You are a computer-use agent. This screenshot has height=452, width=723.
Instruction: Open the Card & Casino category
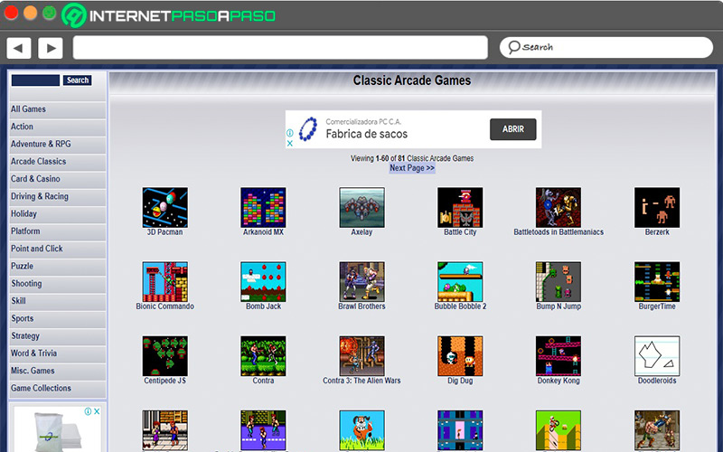[x=58, y=179]
